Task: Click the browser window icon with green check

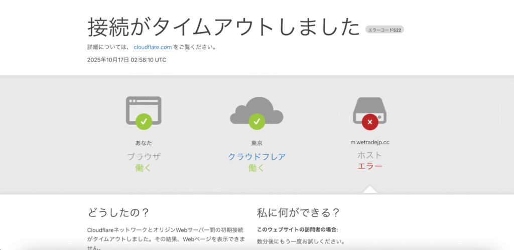Action: (x=144, y=113)
